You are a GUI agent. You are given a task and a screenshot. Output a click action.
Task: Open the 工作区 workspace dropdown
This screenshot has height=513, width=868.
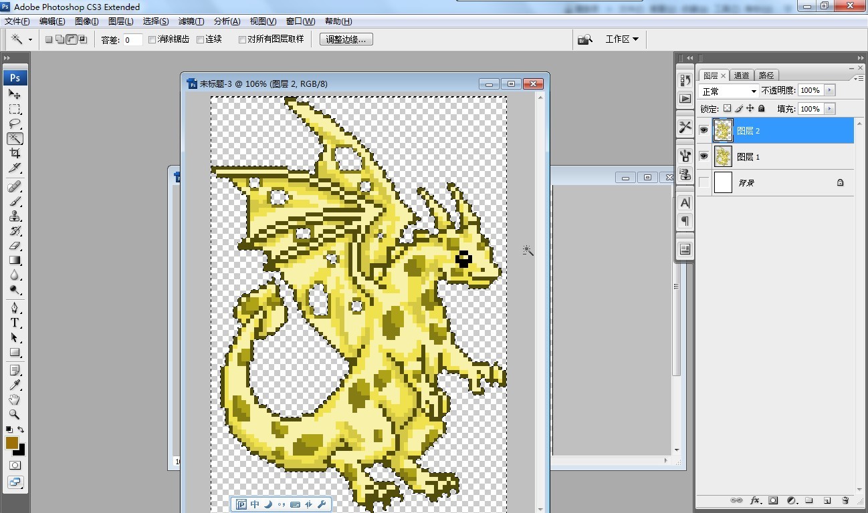(622, 39)
